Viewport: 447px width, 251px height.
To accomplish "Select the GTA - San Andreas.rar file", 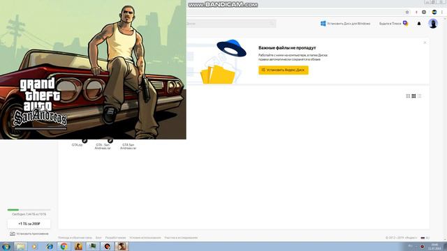I will click(x=103, y=146).
